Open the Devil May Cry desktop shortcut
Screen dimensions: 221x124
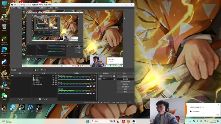pos(39,109)
